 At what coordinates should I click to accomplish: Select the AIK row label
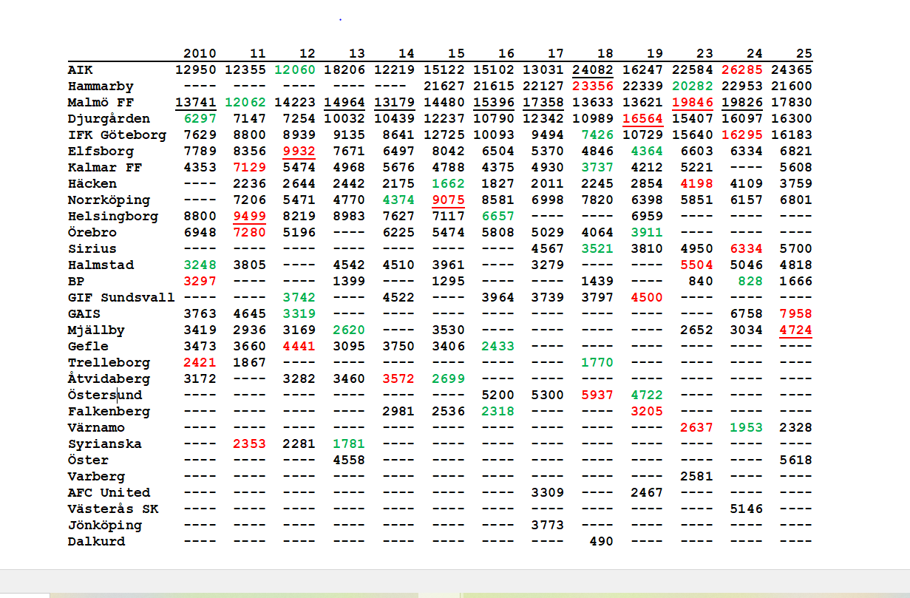pos(81,70)
